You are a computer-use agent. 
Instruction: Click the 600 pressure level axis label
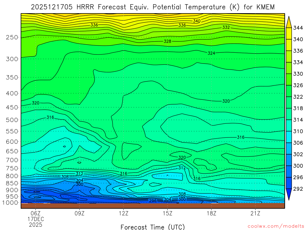point(12,142)
